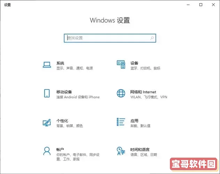The width and height of the screenshot is (220, 174).
Task: Click the text 卸载、默认值
Action: pyautogui.click(x=140, y=126)
